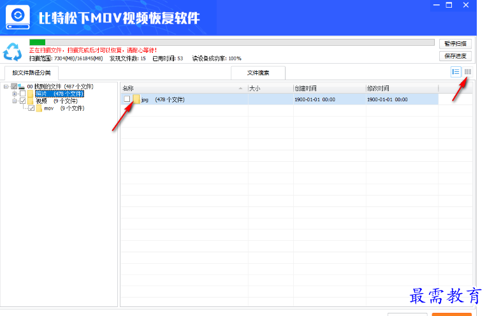Uncheck the 视频 folder checkbox

[x=23, y=101]
